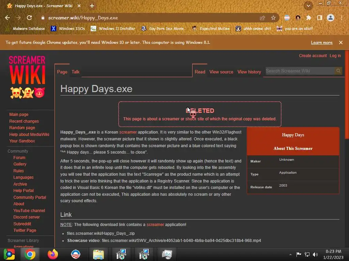349x261 pixels.
Task: Open Help about MediaWiki
Action: [x=29, y=135]
